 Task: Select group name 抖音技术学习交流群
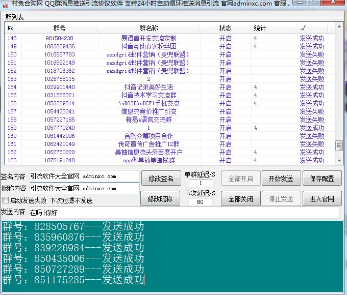(148, 95)
